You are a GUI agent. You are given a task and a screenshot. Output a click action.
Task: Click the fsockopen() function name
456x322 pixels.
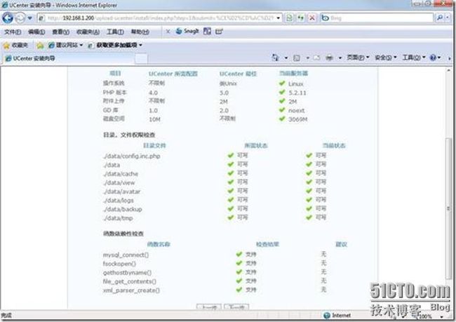[x=119, y=264]
